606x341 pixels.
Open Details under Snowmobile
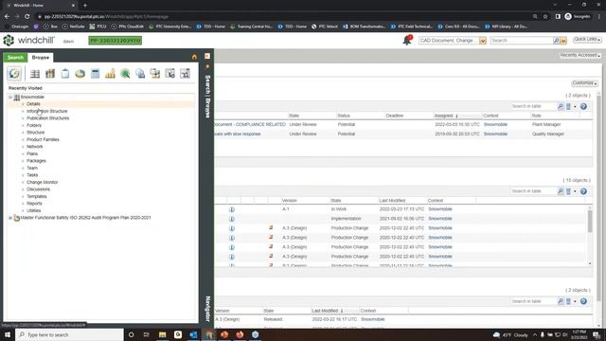33,104
